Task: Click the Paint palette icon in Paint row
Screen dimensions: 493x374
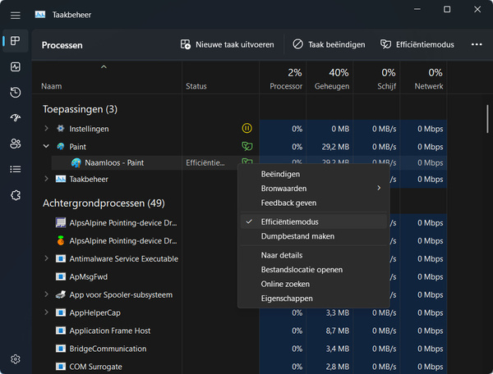Action: 60,147
